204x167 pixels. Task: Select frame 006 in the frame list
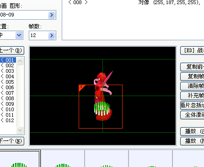pos(8,87)
